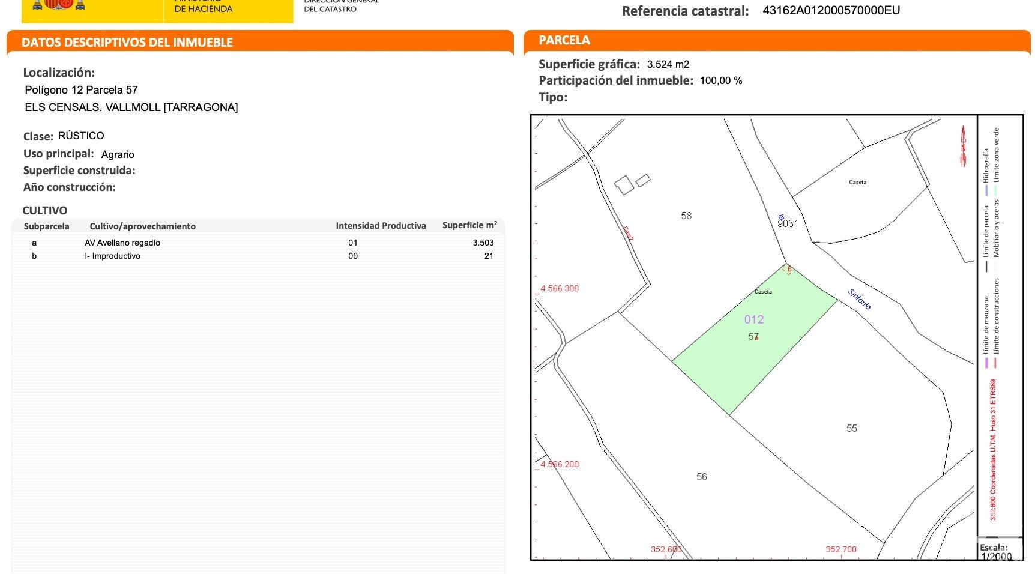Click the red Límite de construcciones legend marker
The width and height of the screenshot is (1035, 574).
[995, 363]
